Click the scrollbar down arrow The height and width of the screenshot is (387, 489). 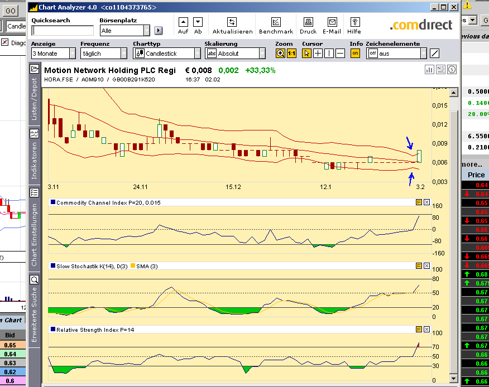pyautogui.click(x=454, y=379)
